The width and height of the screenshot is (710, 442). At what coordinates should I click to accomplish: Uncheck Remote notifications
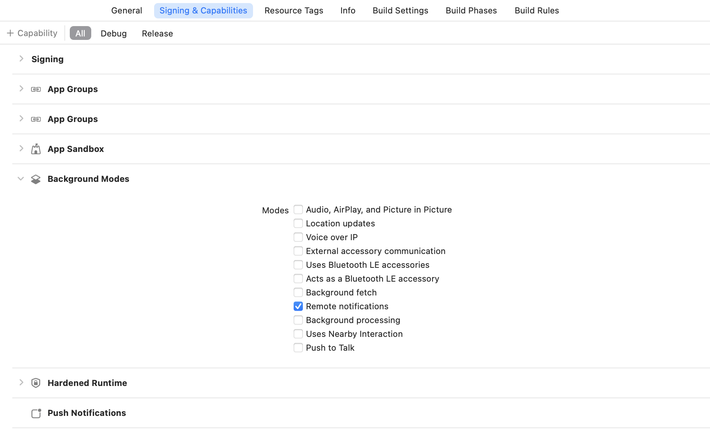pyautogui.click(x=298, y=306)
